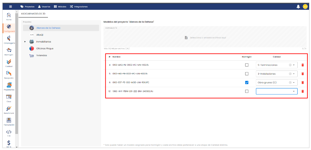
Task: Delete the 0103-ARQ-PE-0002 model file
Action: click(x=303, y=65)
